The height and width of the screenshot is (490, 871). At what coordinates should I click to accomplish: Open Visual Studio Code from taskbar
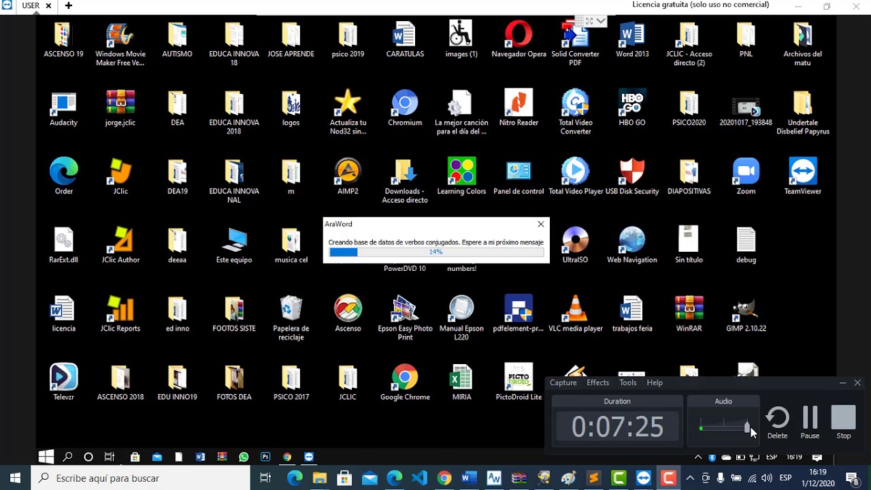point(419,478)
